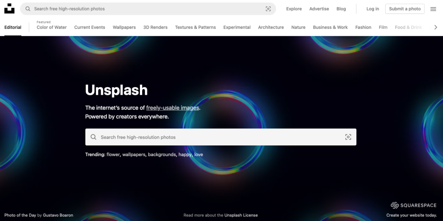Open the Explore menu

click(x=294, y=9)
